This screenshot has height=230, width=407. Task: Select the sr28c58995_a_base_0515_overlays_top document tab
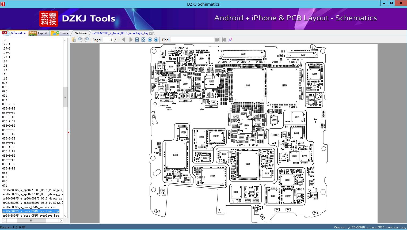tap(120, 33)
